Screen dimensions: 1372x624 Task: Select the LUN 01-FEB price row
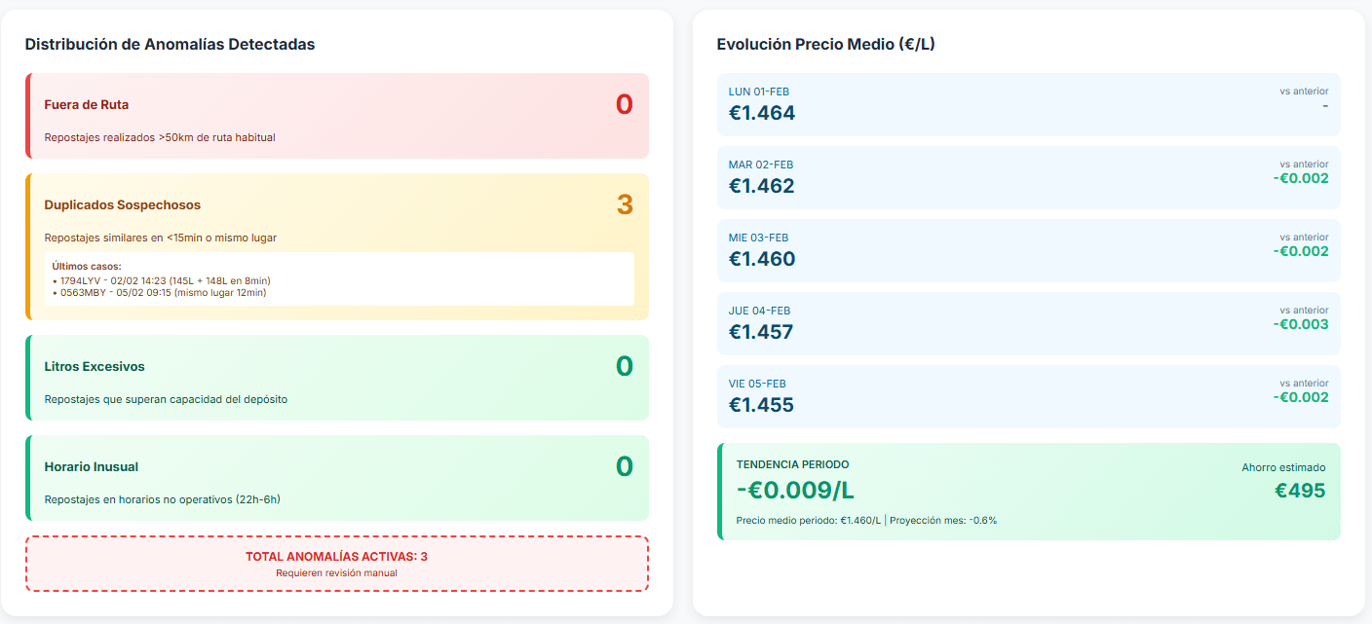pyautogui.click(x=1028, y=104)
